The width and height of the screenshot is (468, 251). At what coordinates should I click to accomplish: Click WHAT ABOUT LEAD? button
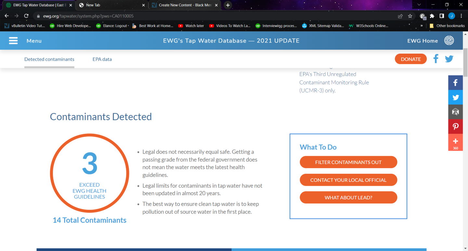pyautogui.click(x=348, y=197)
